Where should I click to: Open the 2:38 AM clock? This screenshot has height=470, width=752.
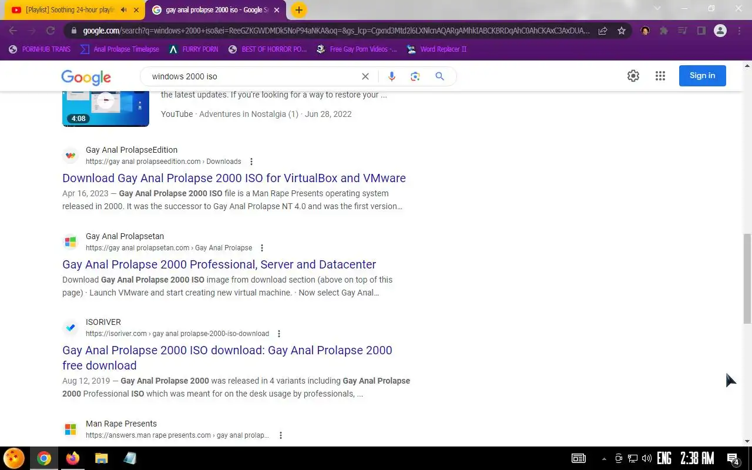(697, 458)
